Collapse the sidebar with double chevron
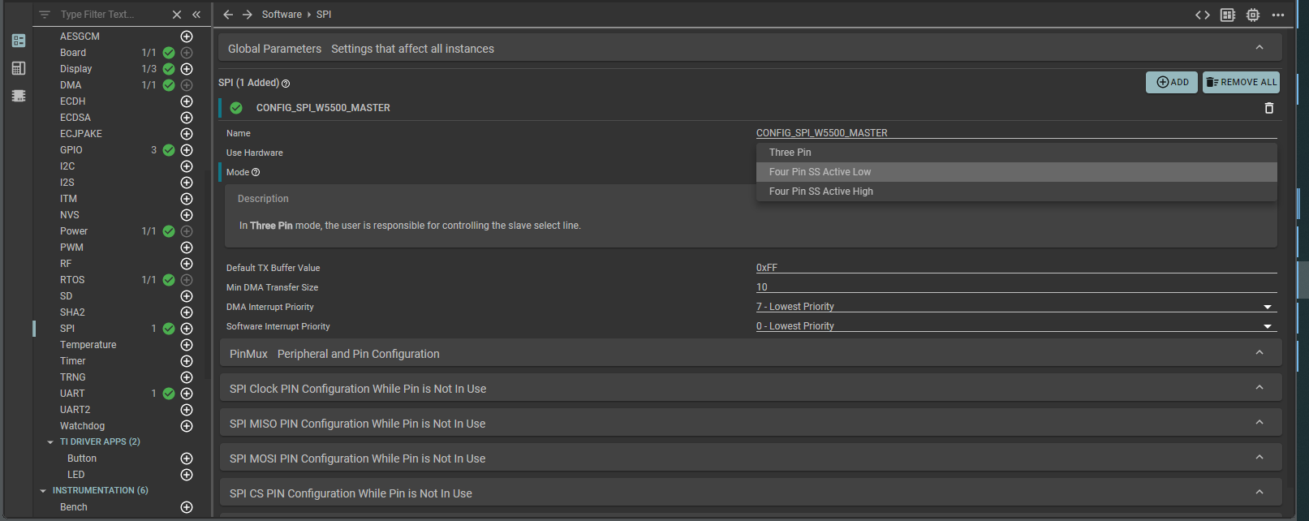 [x=196, y=15]
